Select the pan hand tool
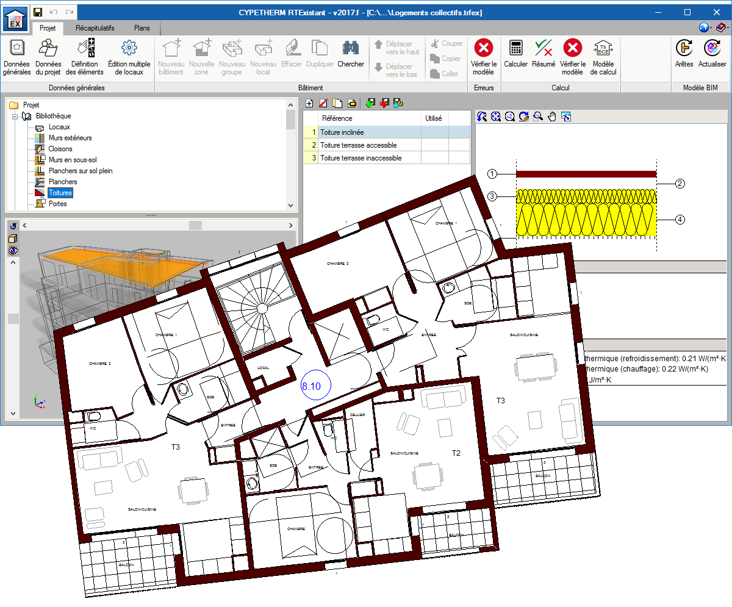Image resolution: width=732 pixels, height=607 pixels. (x=552, y=117)
